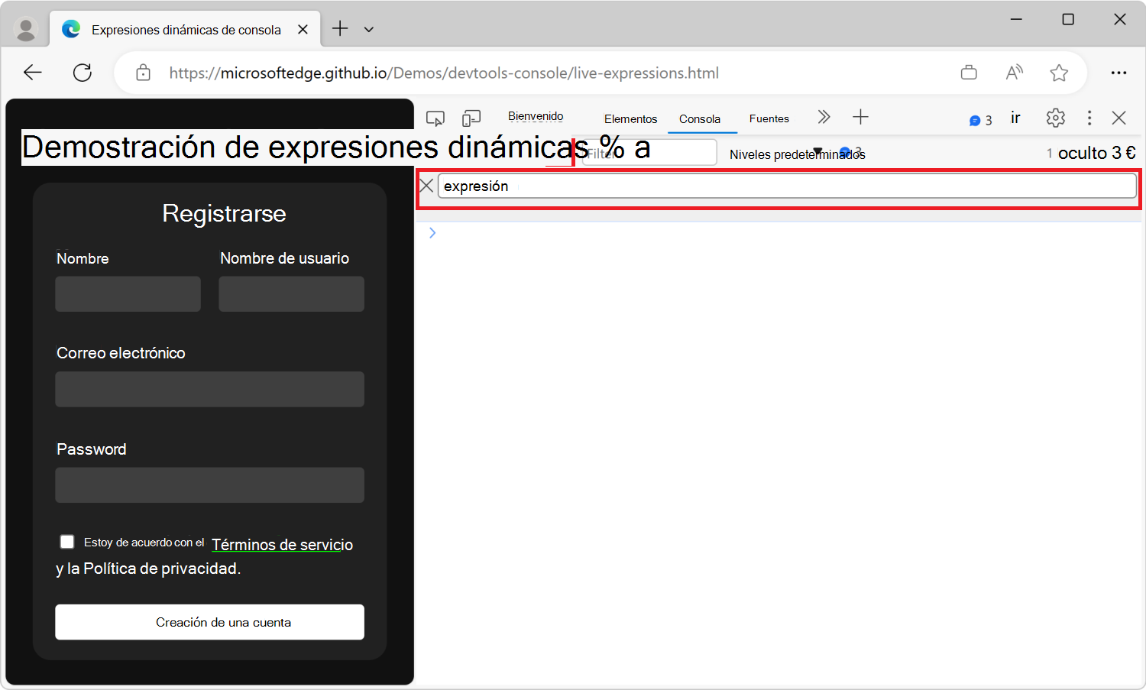1146x690 pixels.
Task: Open the Términos de servicio link
Action: (282, 545)
